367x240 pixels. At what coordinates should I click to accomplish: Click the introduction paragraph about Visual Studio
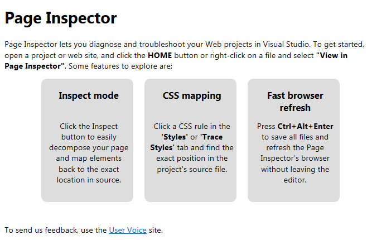click(185, 55)
